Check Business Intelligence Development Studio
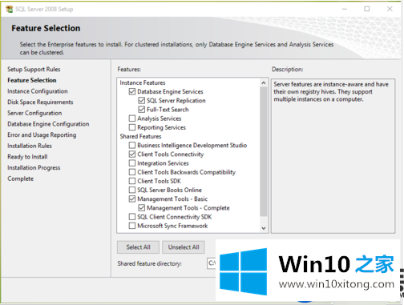 132,146
